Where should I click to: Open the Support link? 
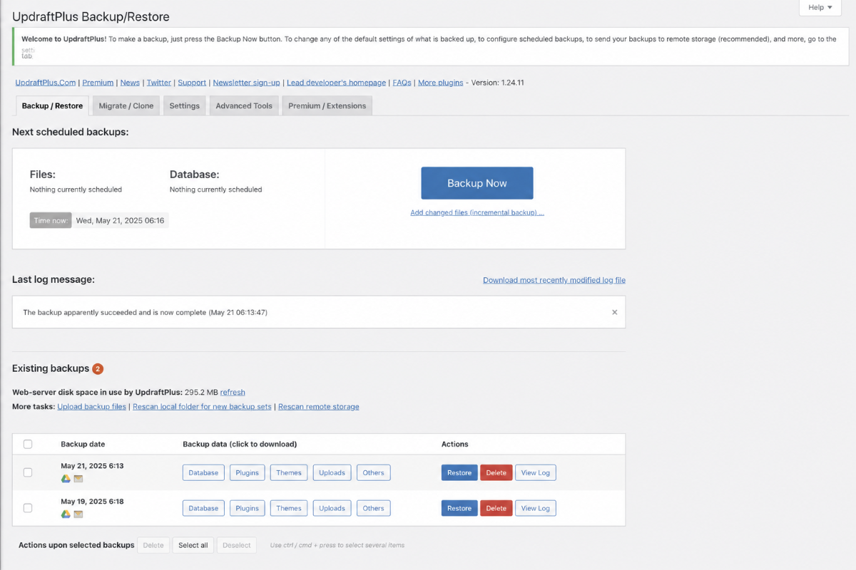192,83
